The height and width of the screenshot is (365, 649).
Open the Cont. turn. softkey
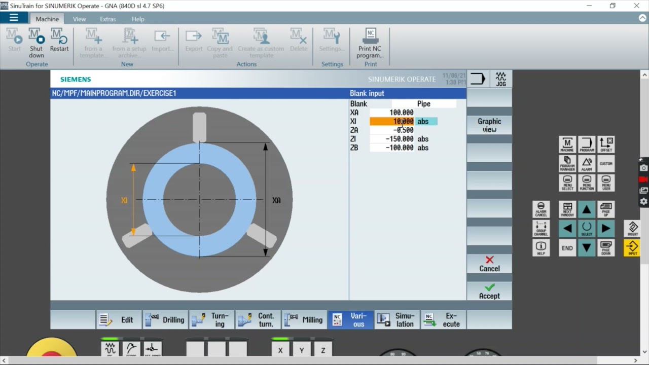[258, 320]
